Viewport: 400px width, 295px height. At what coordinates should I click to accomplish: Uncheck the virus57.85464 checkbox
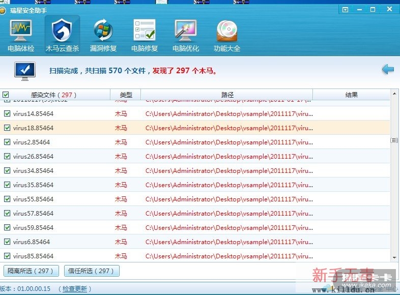tap(7, 213)
